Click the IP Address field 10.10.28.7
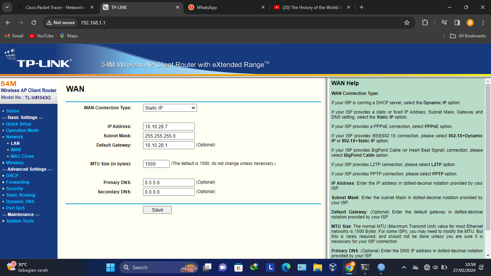The width and height of the screenshot is (491, 276). tap(169, 126)
